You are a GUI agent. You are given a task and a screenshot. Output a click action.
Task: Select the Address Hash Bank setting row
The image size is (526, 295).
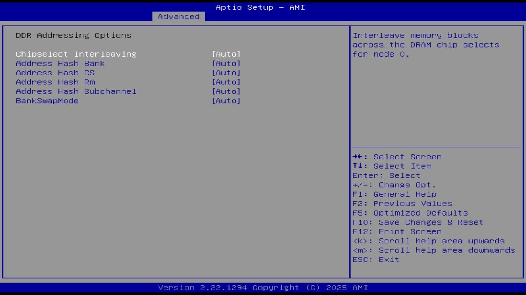click(60, 63)
